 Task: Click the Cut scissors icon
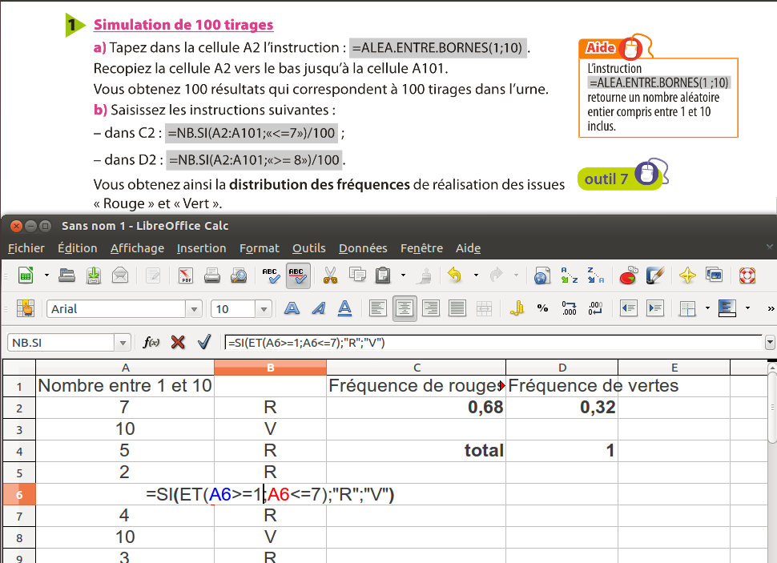(x=329, y=276)
